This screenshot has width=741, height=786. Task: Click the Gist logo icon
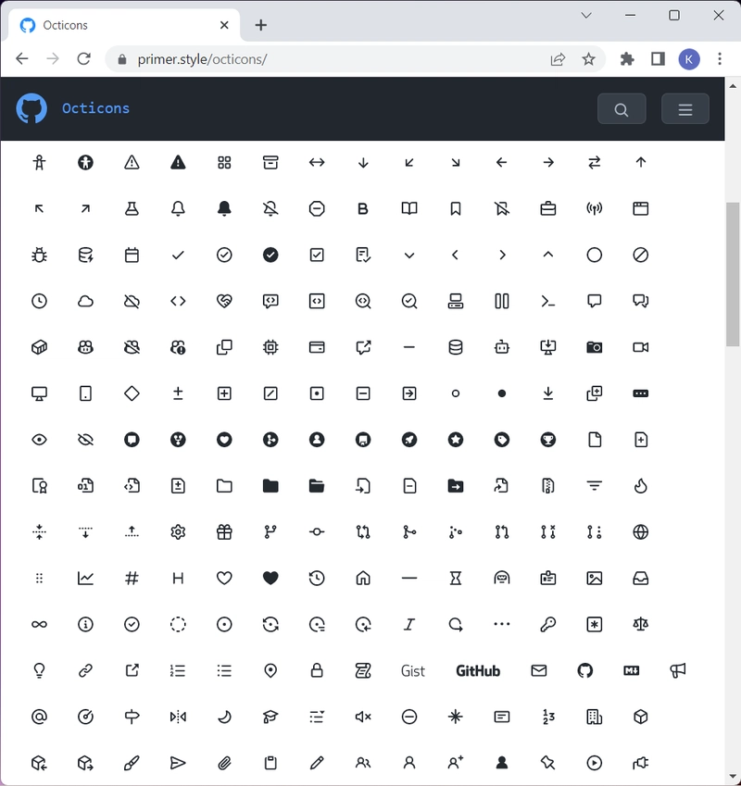412,670
